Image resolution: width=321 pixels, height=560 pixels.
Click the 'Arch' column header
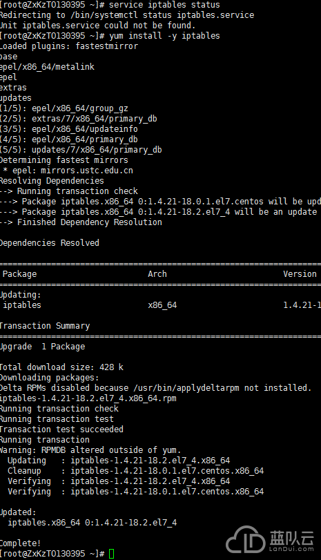[157, 274]
